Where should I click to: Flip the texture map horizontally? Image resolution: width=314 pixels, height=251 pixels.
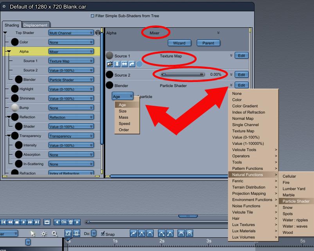(124, 64)
